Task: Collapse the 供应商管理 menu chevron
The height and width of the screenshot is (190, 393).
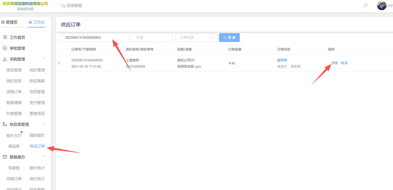Action: tap(44, 124)
